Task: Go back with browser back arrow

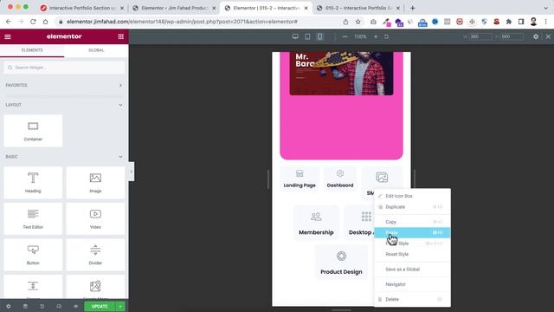Action: pyautogui.click(x=9, y=22)
